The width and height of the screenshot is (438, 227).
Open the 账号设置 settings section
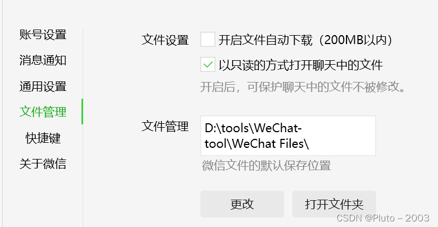click(43, 35)
